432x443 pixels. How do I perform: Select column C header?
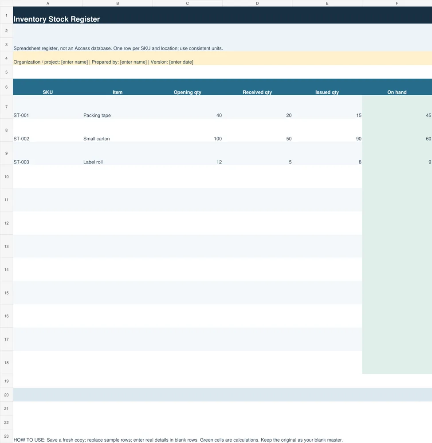[187, 4]
